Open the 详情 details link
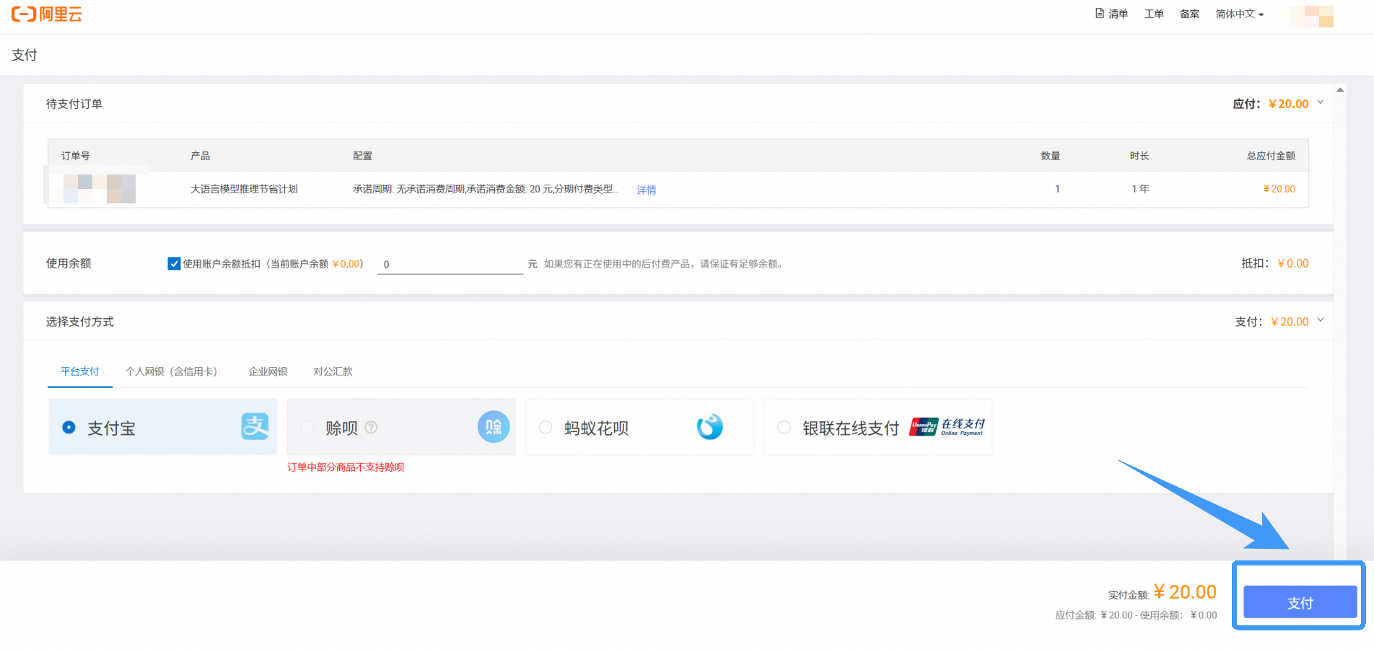1374x652 pixels. coord(647,190)
